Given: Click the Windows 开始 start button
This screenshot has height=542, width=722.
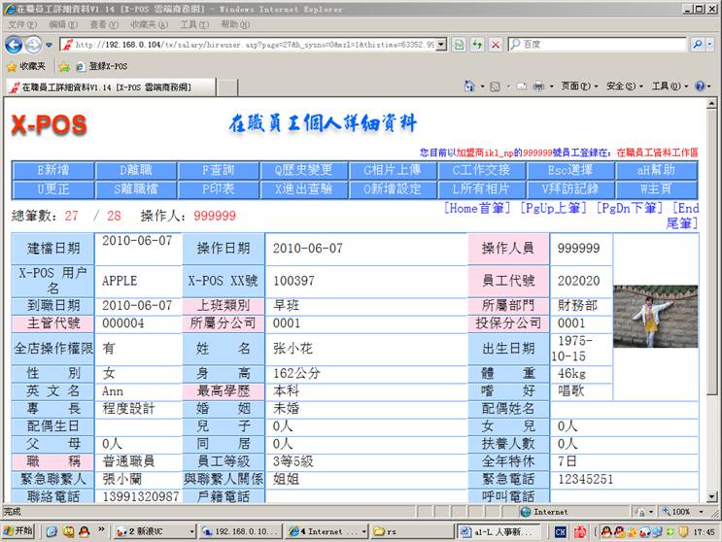Looking at the screenshot, I should 18,531.
